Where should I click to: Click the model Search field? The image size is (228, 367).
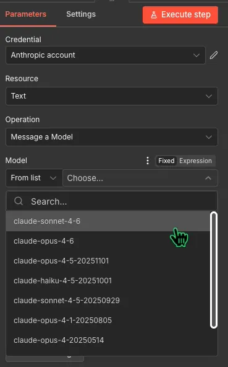pos(112,201)
